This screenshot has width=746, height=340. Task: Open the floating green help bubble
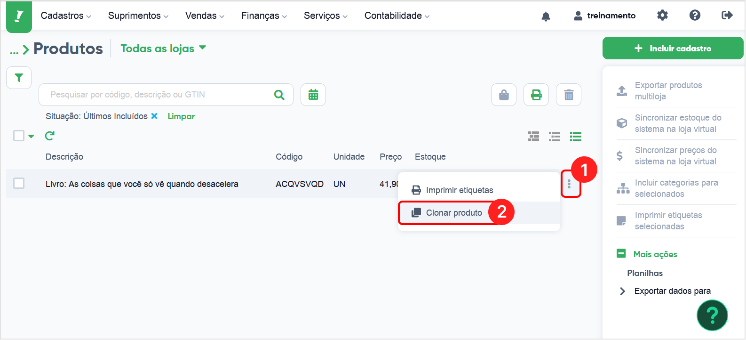tap(712, 315)
